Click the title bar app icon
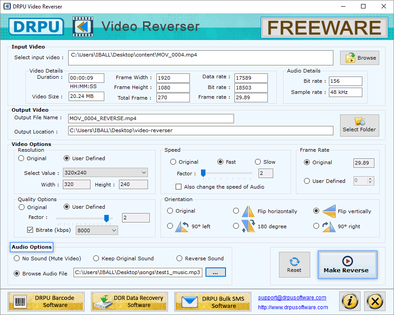The height and width of the screenshot is (315, 394). click(7, 6)
